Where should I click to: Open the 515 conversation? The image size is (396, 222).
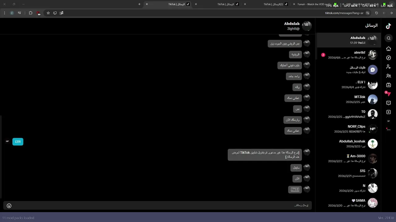tap(349, 173)
